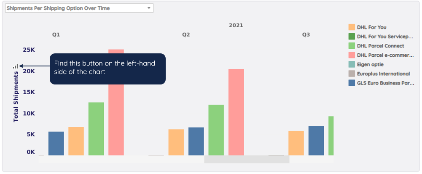Select the green bar in Q1
Image resolution: width=422 pixels, height=174 pixels.
click(96, 129)
